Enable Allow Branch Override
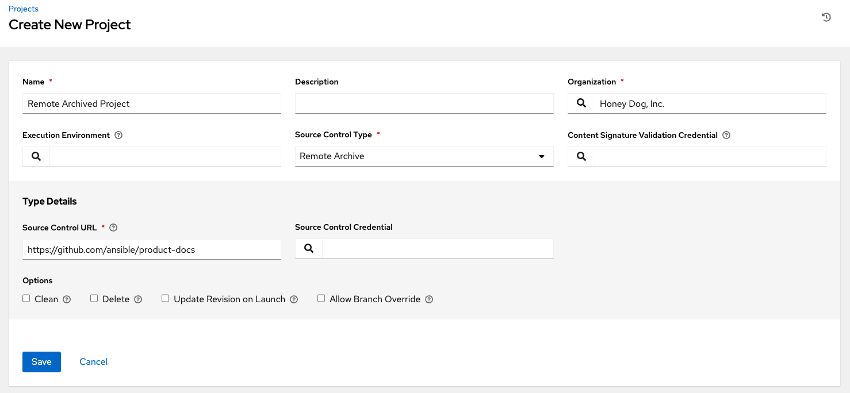Viewport: 850px width, 393px height. coord(321,298)
